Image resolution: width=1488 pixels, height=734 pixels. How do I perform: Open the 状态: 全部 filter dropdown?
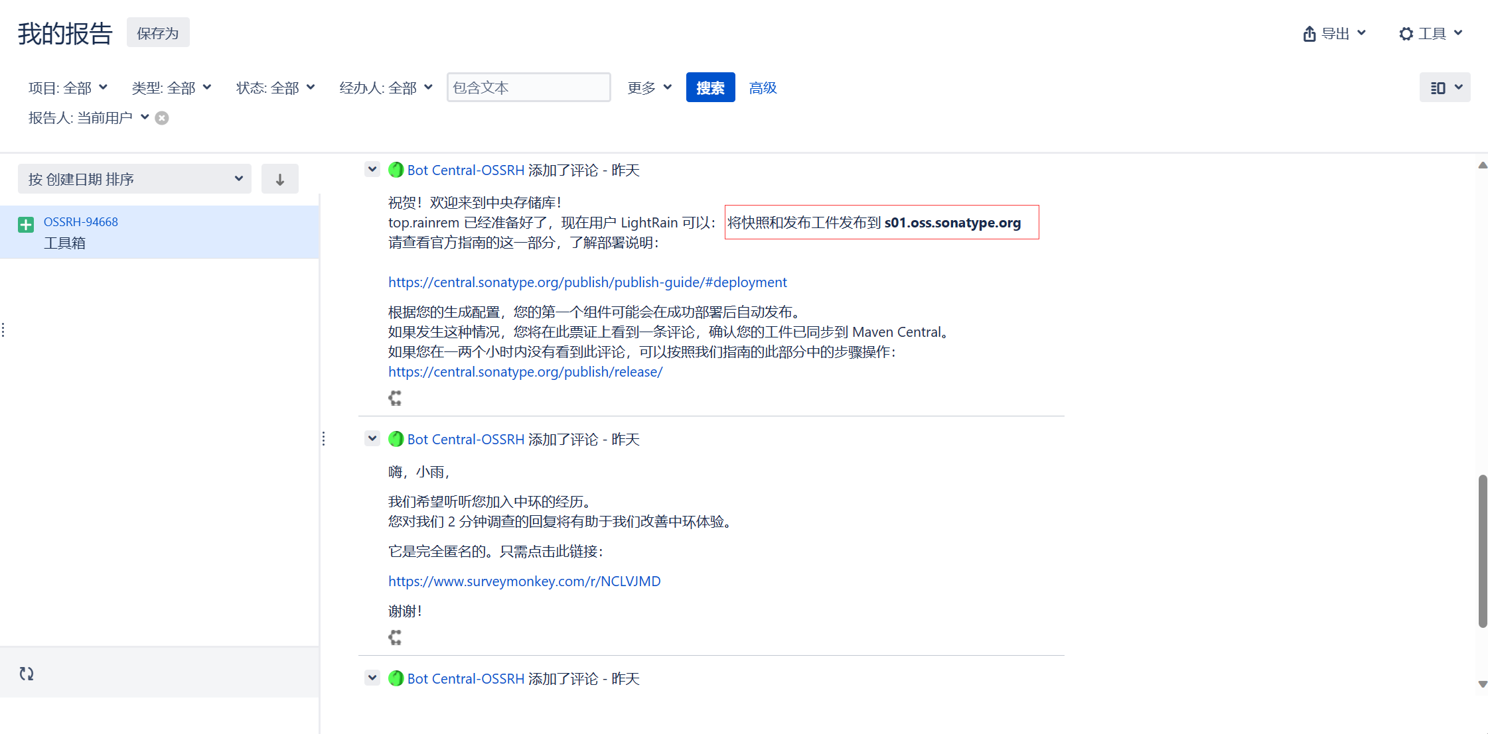tap(275, 88)
